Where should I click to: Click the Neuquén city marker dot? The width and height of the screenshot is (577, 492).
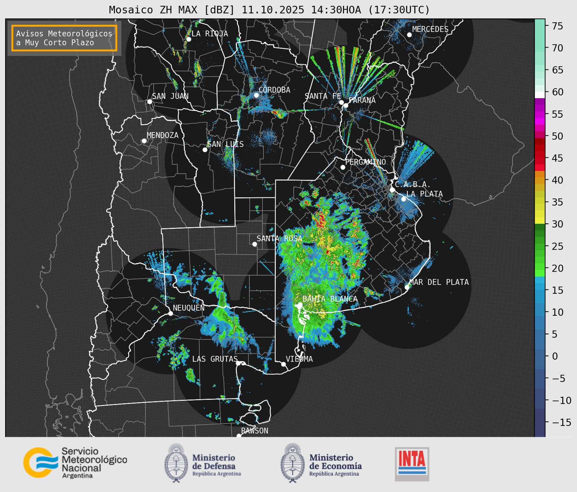170,313
